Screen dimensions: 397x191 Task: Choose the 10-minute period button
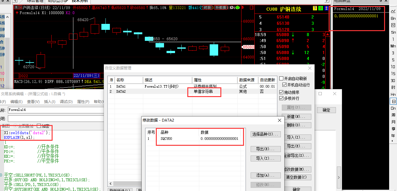tap(393, 67)
